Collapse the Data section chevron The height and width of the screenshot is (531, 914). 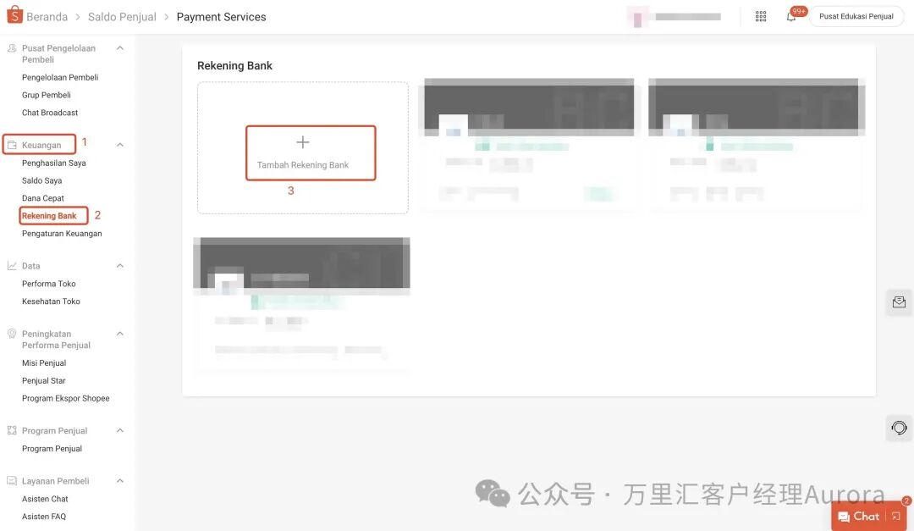tap(121, 265)
